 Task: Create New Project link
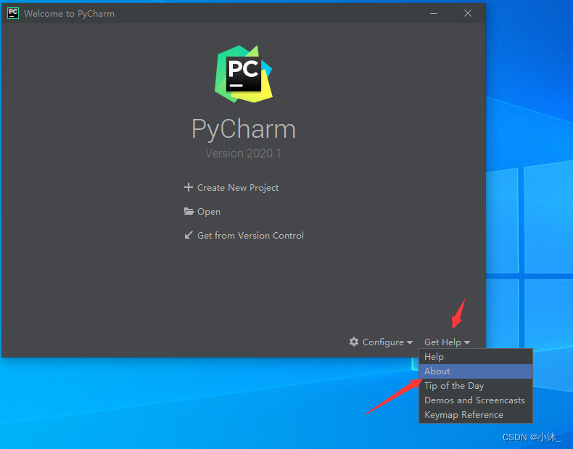click(238, 187)
